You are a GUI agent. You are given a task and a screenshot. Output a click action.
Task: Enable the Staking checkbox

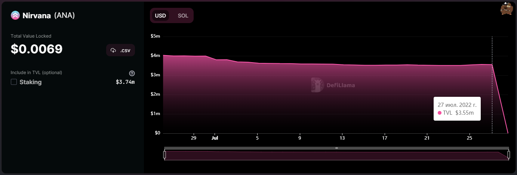[x=14, y=82]
